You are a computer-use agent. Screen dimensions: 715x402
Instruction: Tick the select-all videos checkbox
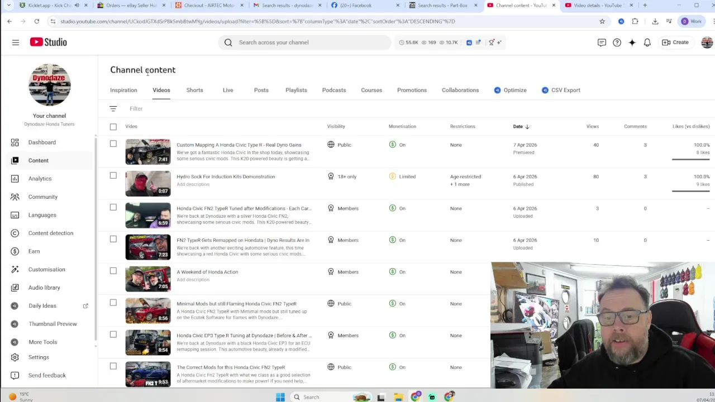click(113, 127)
